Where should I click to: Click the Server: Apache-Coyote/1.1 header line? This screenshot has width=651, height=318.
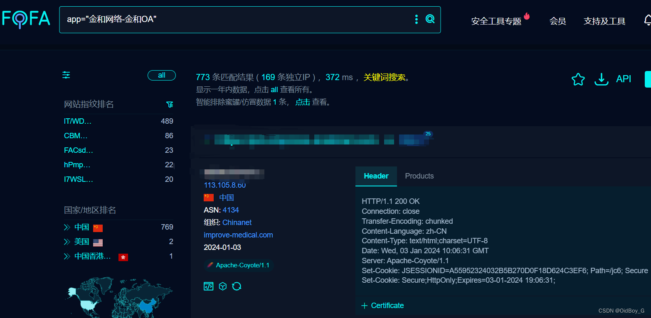(x=405, y=261)
